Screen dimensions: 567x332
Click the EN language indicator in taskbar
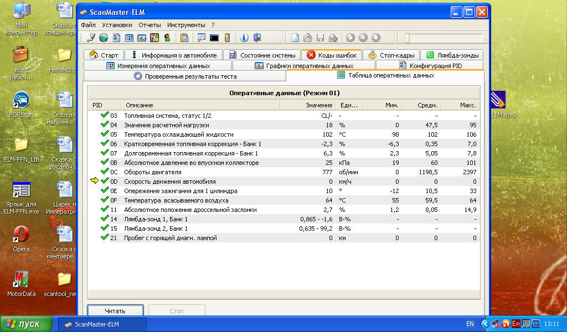(470, 324)
